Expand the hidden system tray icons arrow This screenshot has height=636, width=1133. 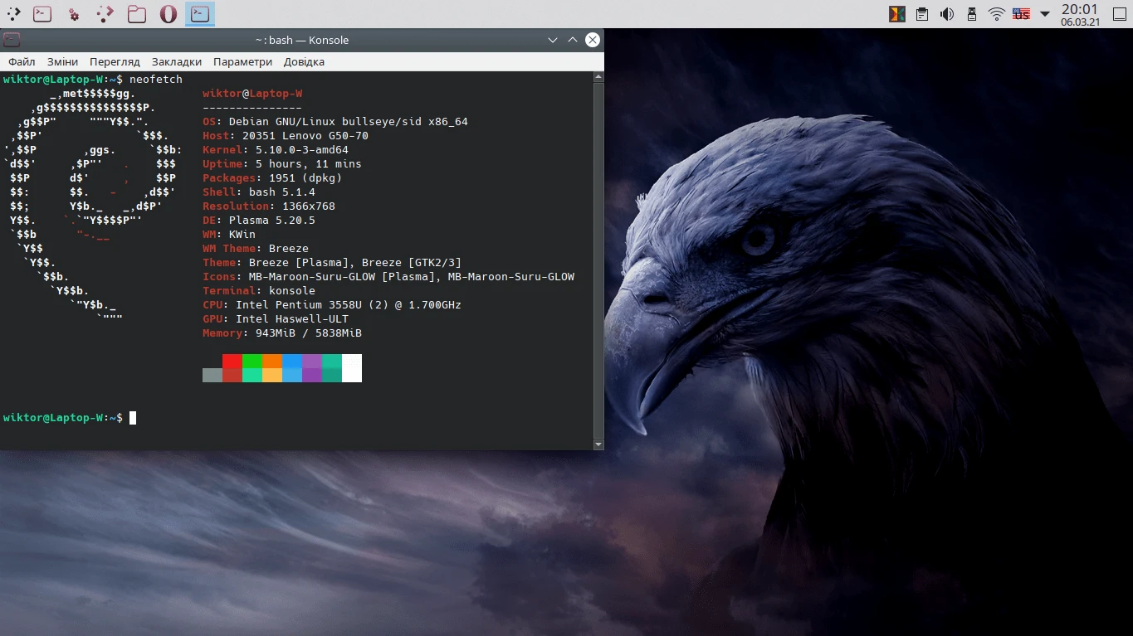pyautogui.click(x=1045, y=13)
